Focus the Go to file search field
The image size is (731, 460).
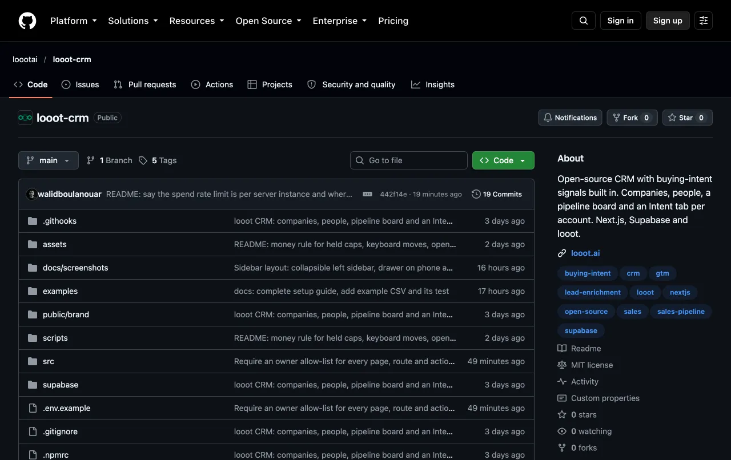(x=409, y=160)
